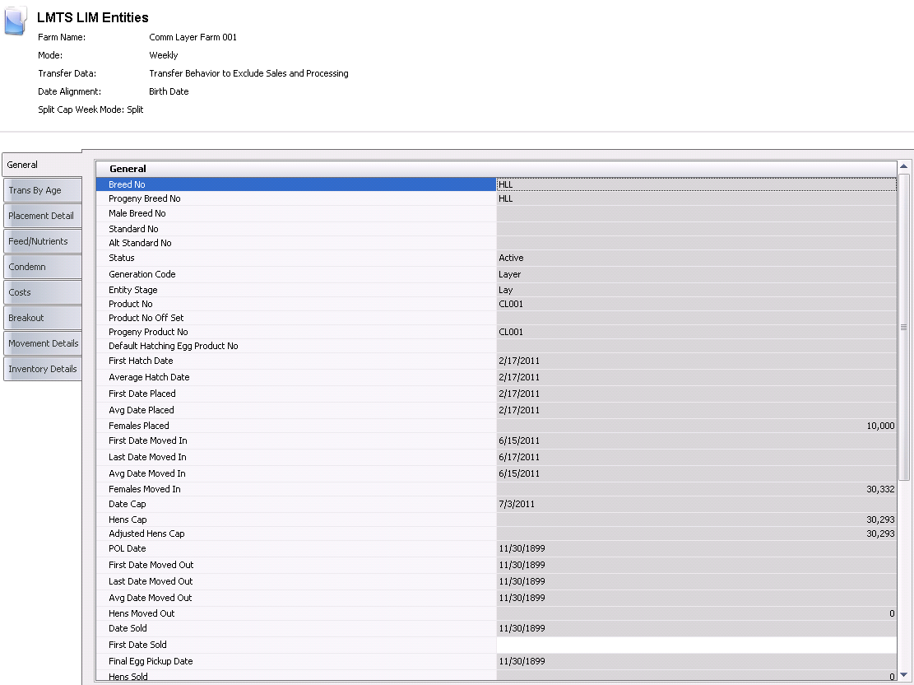Switch to the Trans By Age tab
Image resolution: width=914 pixels, height=685 pixels.
42,190
